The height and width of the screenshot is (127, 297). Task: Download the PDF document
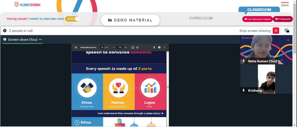click(x=154, y=48)
